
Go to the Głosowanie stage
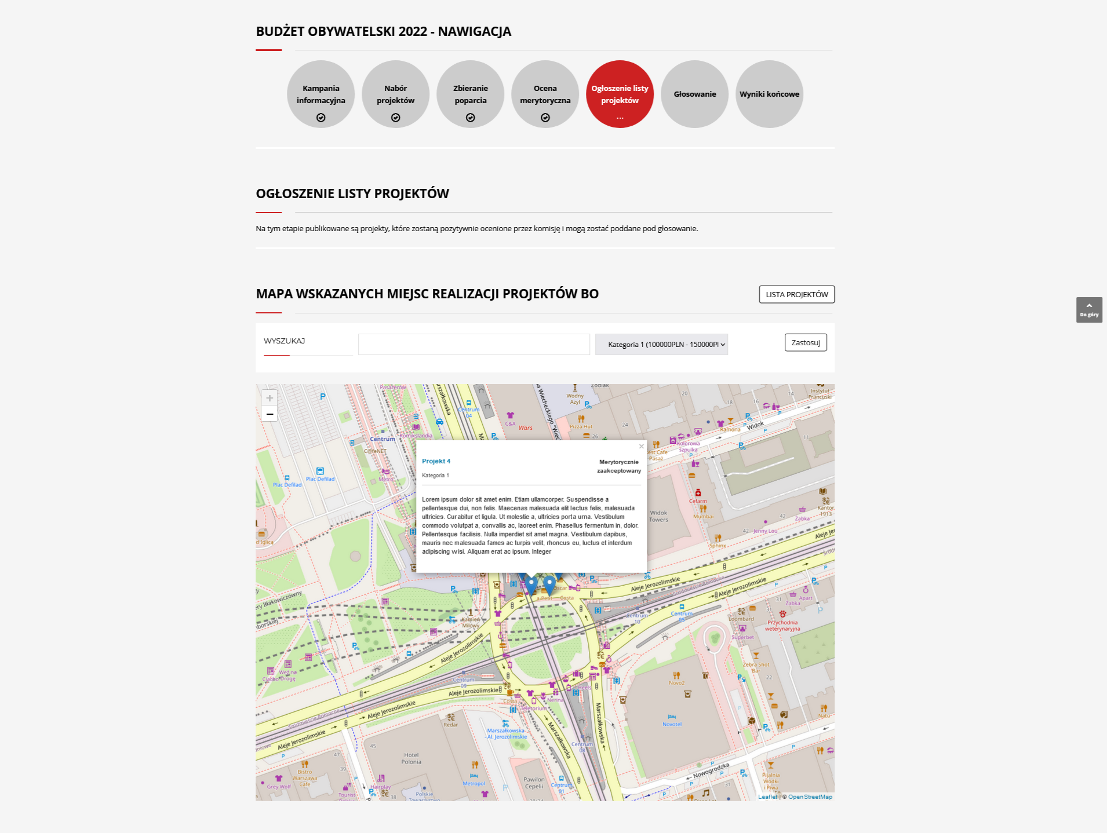click(x=694, y=94)
